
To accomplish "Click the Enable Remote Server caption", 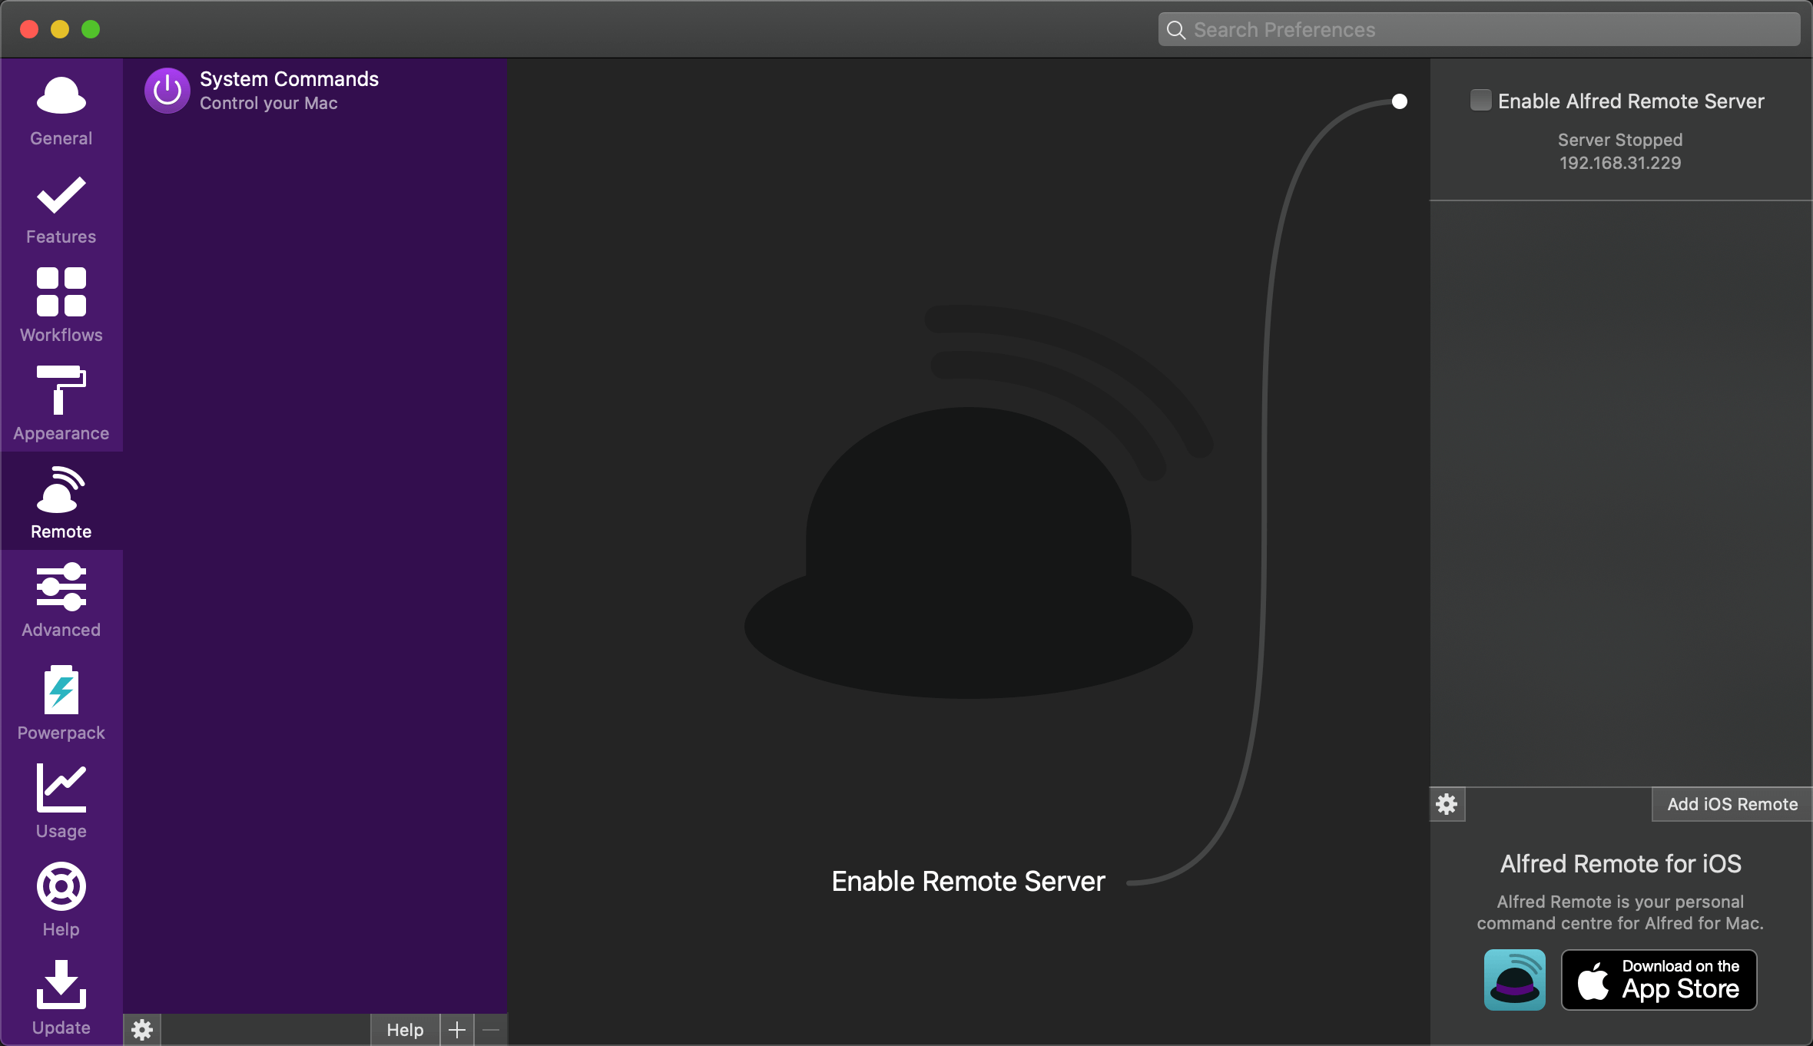I will point(968,882).
